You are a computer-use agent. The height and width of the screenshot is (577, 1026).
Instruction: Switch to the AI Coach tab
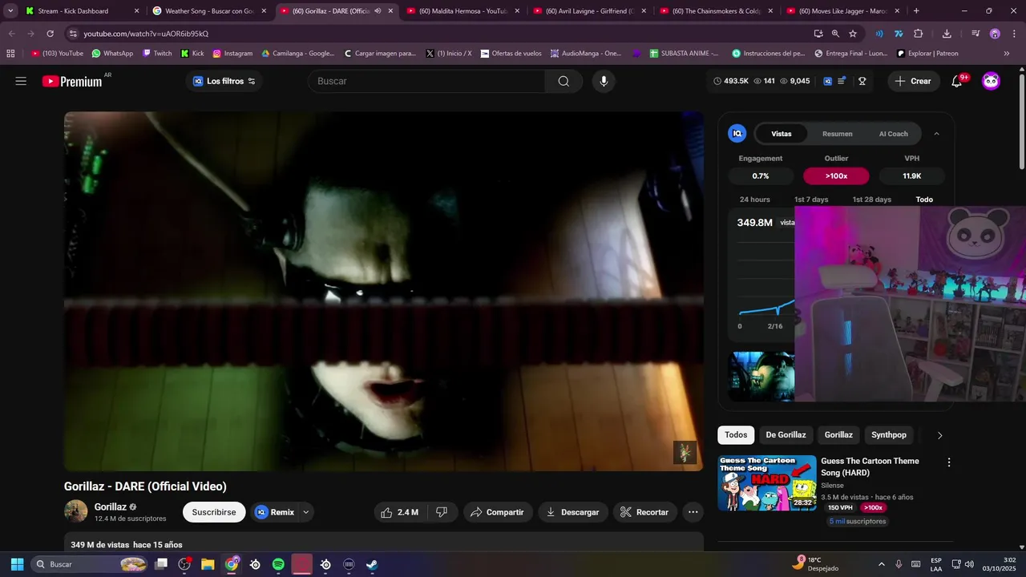tap(894, 134)
